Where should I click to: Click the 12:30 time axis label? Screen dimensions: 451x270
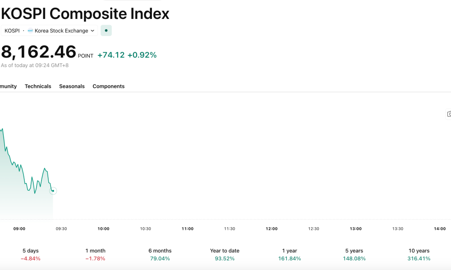313,229
